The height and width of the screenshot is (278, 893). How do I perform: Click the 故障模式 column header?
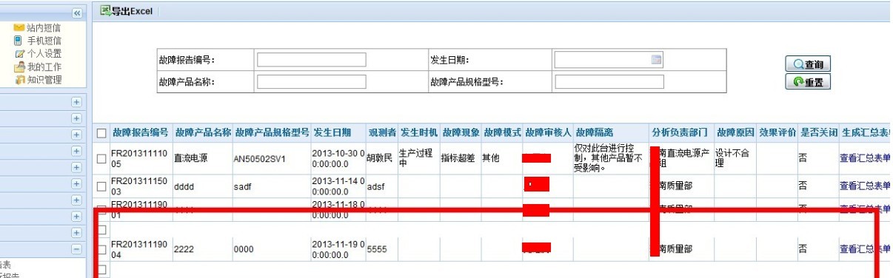[x=502, y=133]
